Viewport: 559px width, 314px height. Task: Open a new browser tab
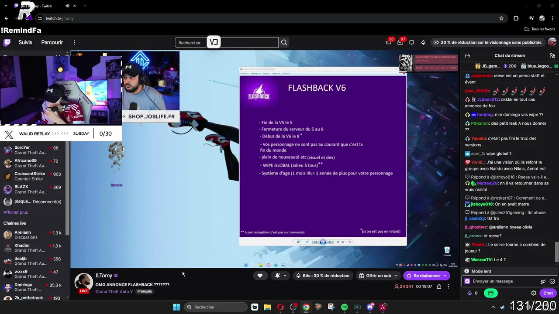(85, 6)
